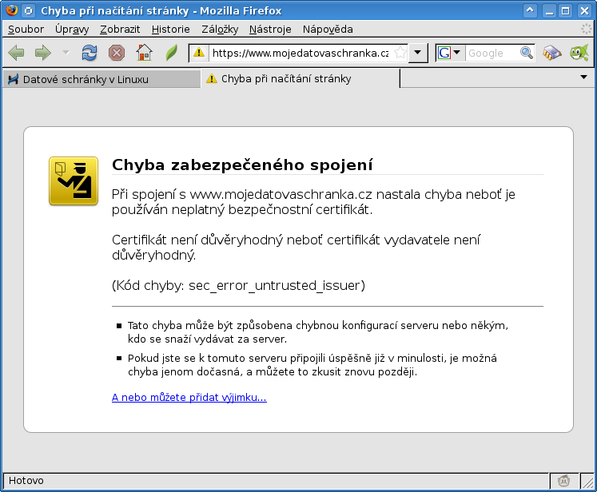
Task: Go to the home page via house icon
Action: [x=144, y=53]
